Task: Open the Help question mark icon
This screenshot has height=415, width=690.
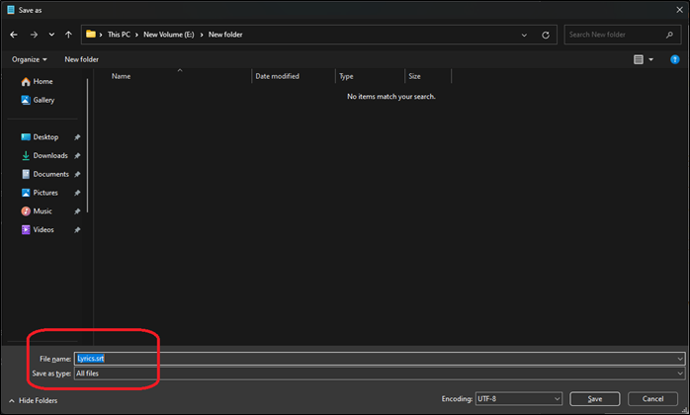Action: coord(677,59)
